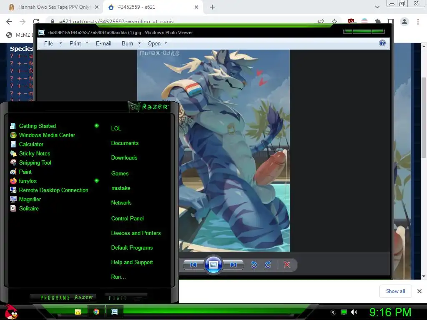Open Documents from start menu
This screenshot has width=427, height=320.
click(125, 143)
